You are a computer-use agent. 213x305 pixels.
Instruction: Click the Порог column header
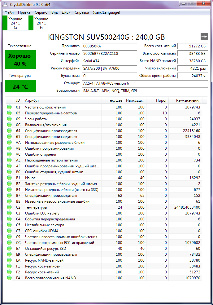pyautogui.click(x=157, y=100)
